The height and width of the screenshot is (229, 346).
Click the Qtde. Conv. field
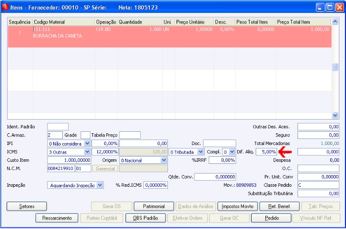(x=215, y=177)
